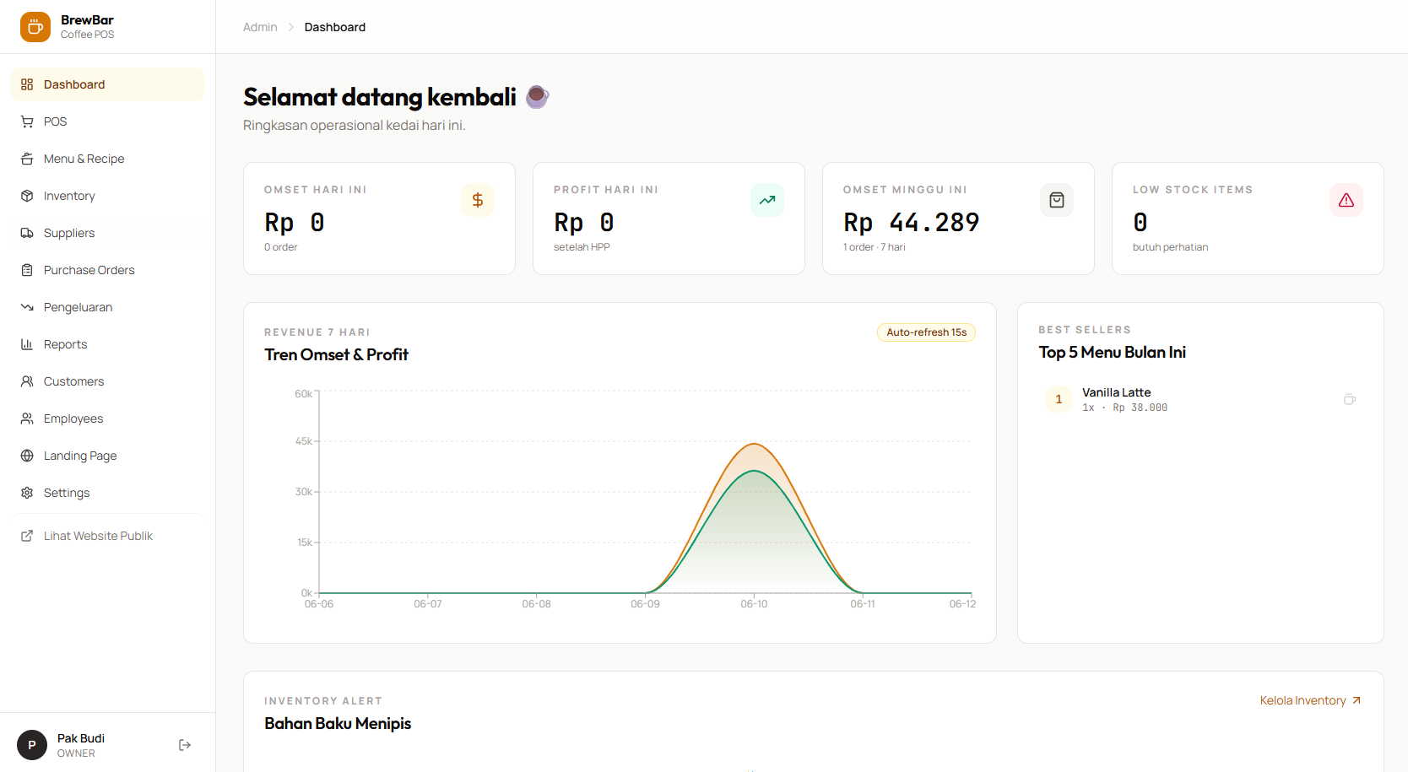This screenshot has height=772, width=1408.
Task: Click the Kelola Inventory link
Action: click(x=1311, y=700)
